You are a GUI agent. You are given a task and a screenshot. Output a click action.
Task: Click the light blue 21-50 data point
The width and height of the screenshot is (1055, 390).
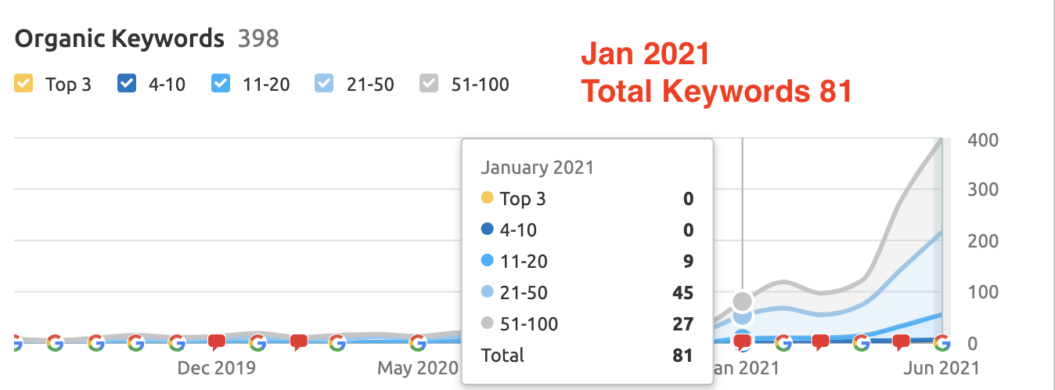[x=743, y=316]
